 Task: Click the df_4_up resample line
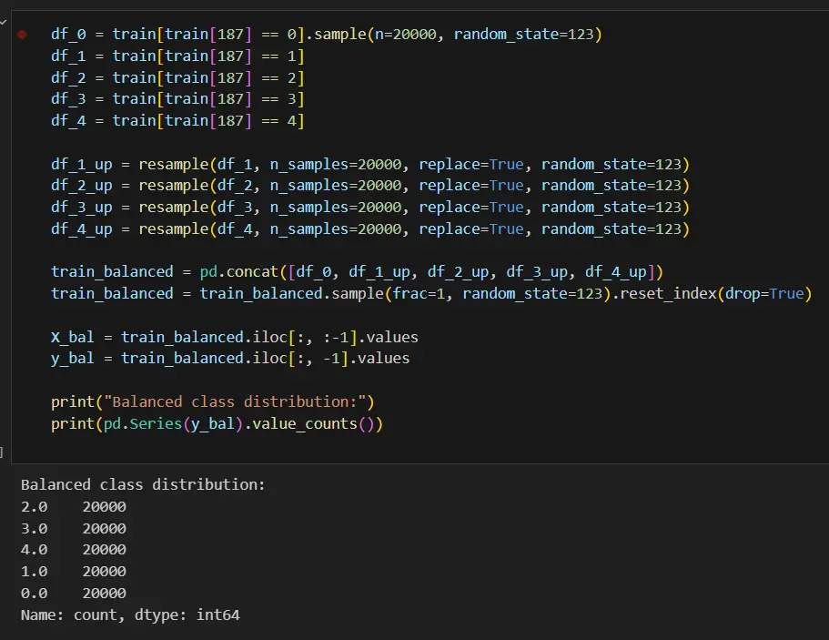click(x=370, y=229)
